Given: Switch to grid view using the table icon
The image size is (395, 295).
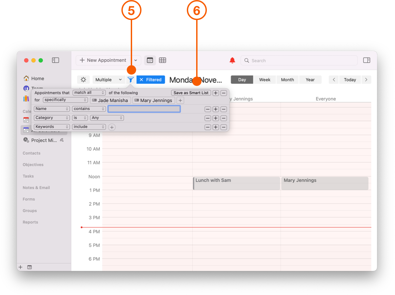Looking at the screenshot, I should (162, 60).
